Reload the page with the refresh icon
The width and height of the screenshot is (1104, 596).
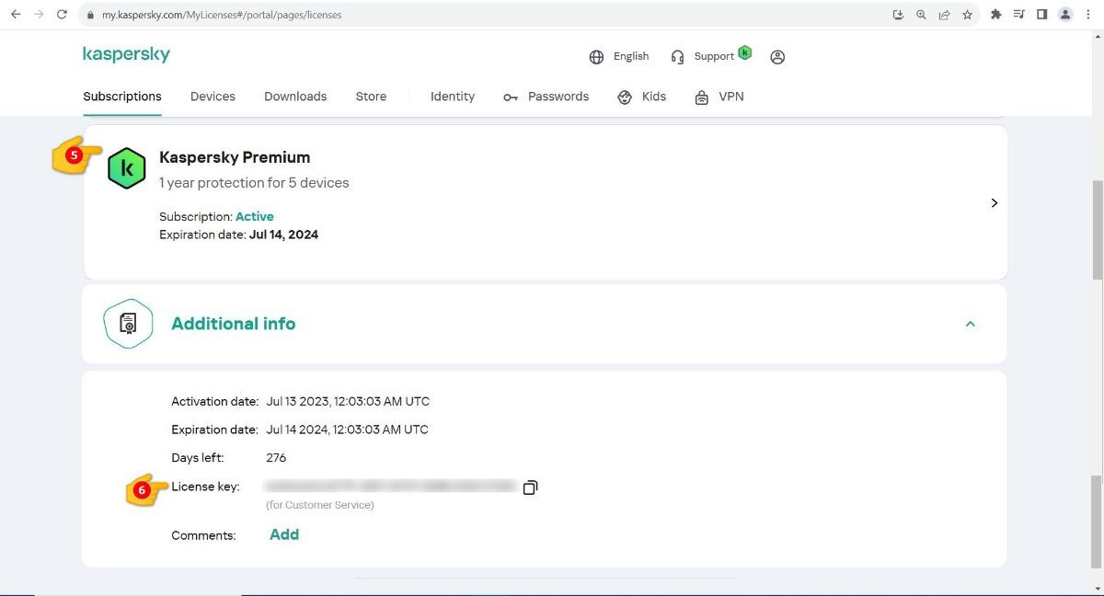point(62,15)
